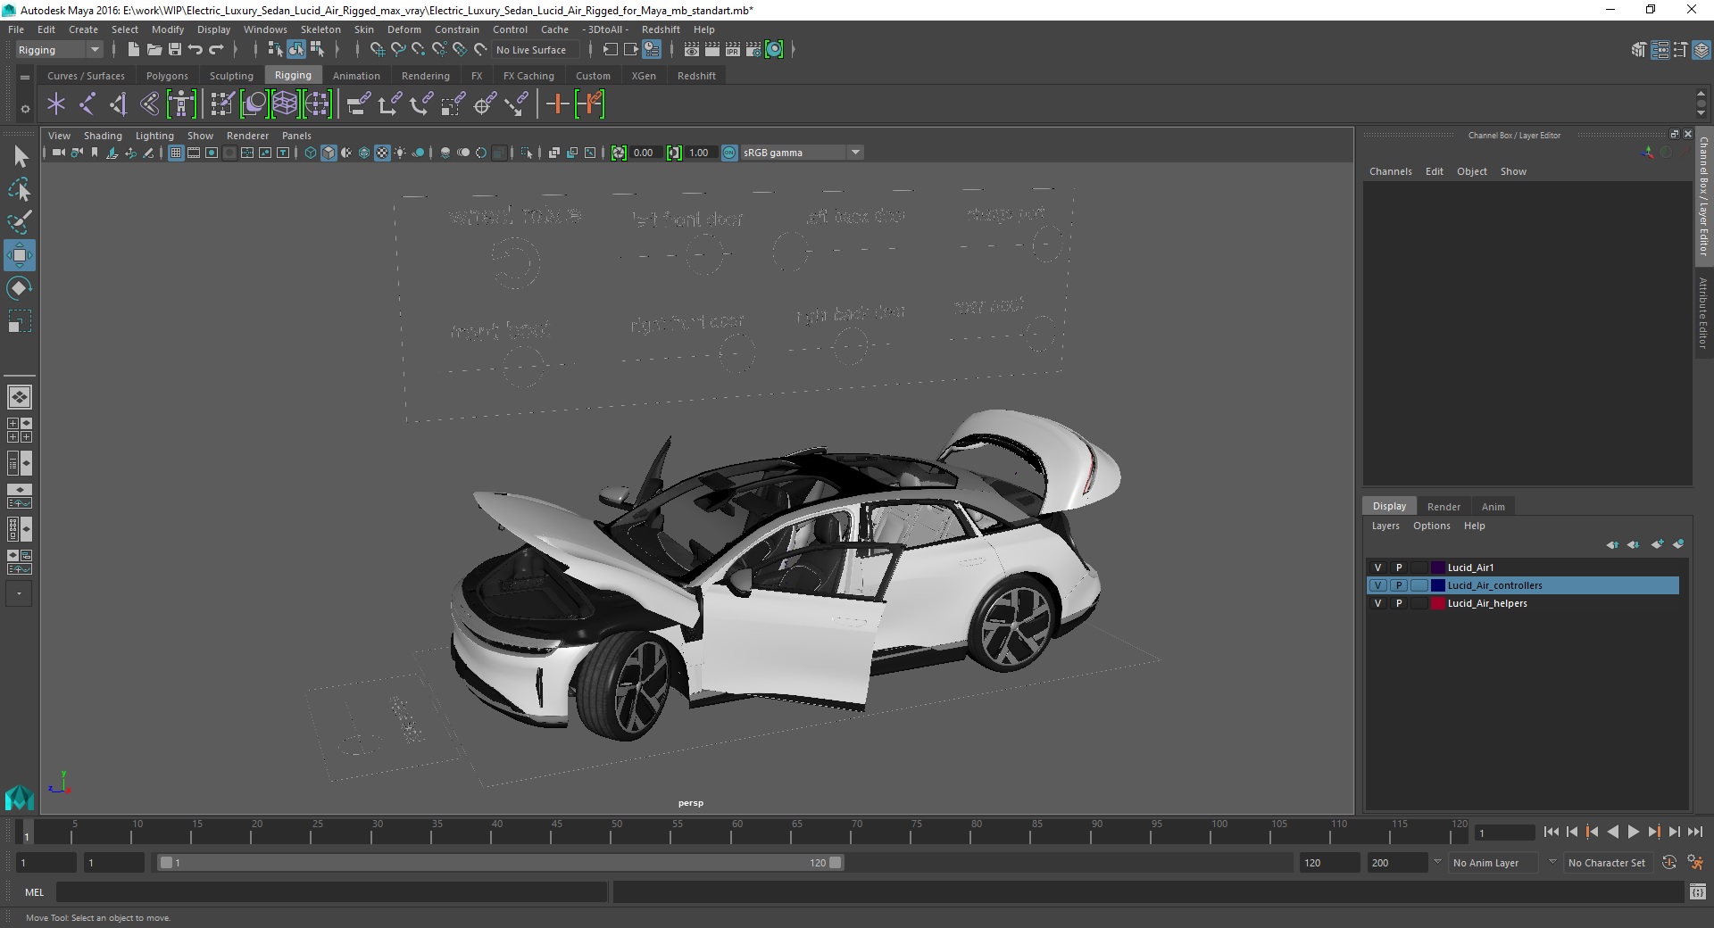Viewport: 1714px width, 928px height.
Task: Start an IPR render
Action: [733, 50]
